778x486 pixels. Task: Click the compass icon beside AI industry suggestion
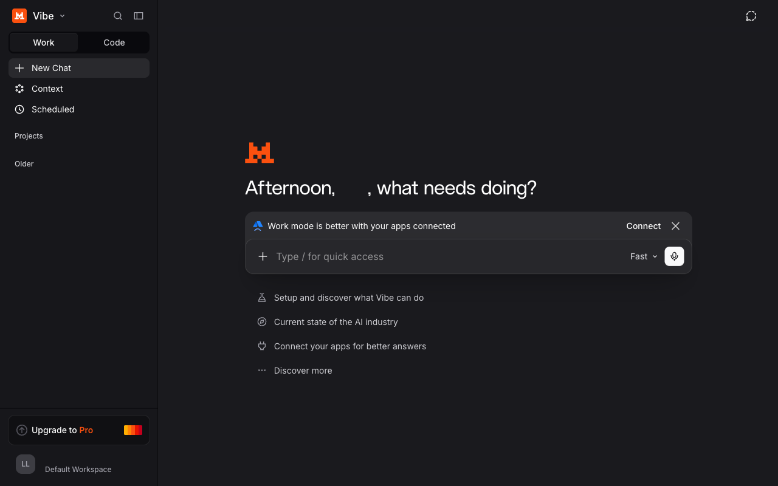pos(262,322)
